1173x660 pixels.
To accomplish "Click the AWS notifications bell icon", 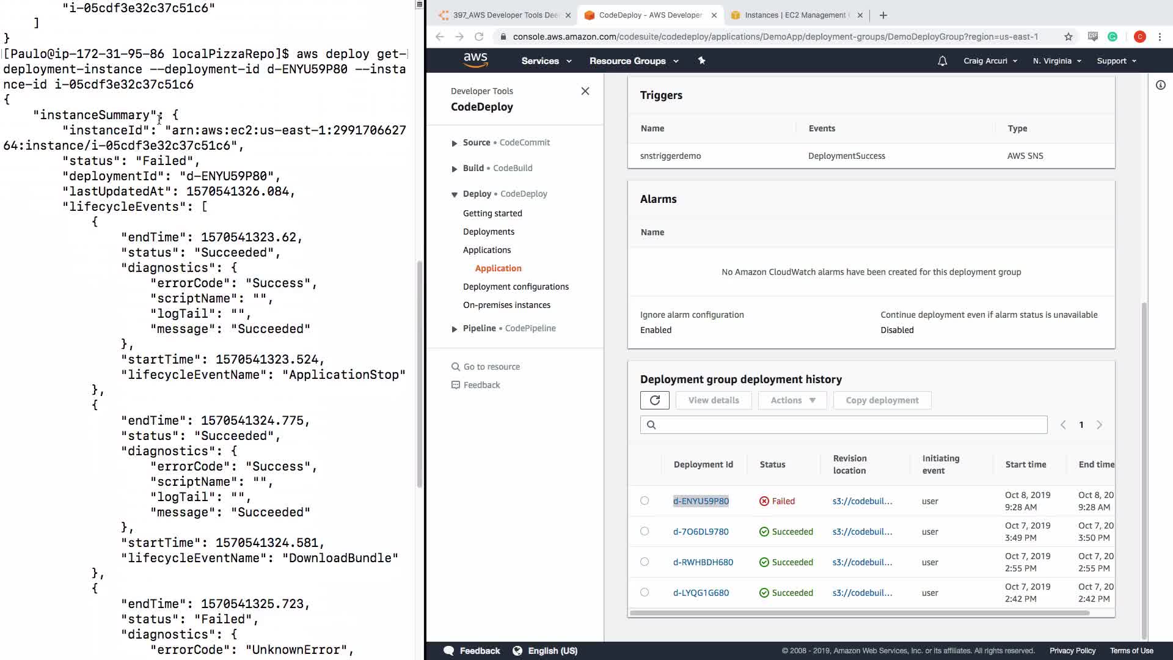I will pyautogui.click(x=942, y=61).
